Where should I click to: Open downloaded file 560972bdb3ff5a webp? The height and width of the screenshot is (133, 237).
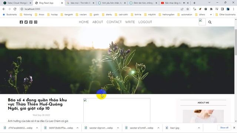(x=59, y=128)
